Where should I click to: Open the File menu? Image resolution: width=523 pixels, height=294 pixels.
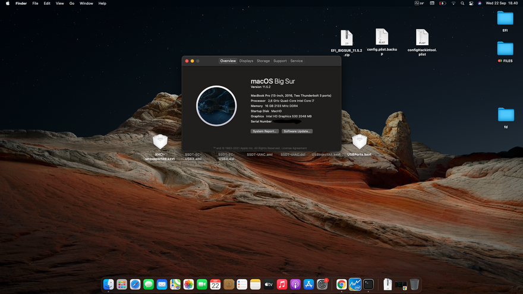pos(35,4)
